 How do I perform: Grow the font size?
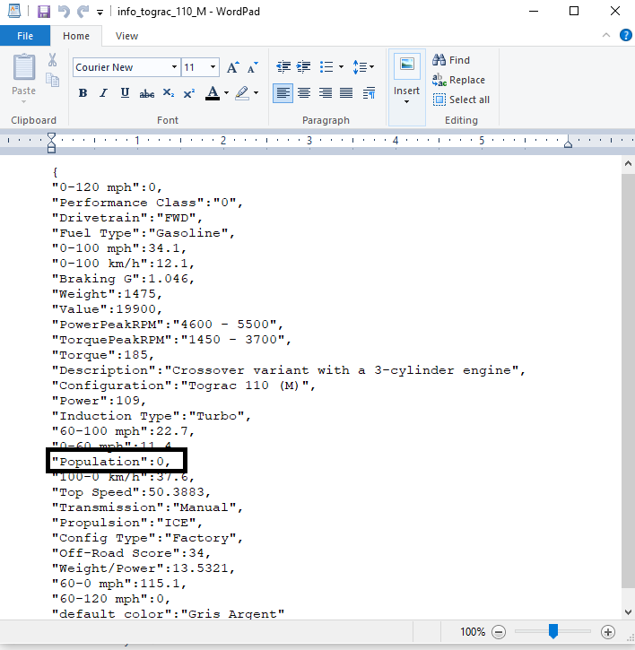tap(232, 67)
